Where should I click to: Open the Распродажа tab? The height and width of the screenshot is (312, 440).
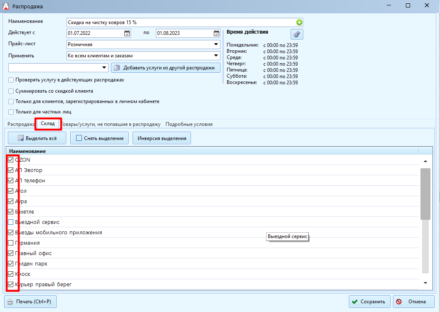(x=21, y=124)
